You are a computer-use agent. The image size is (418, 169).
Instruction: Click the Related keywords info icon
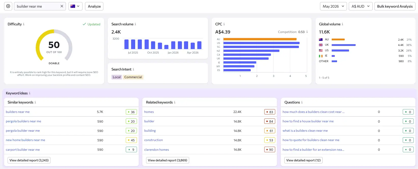175,102
